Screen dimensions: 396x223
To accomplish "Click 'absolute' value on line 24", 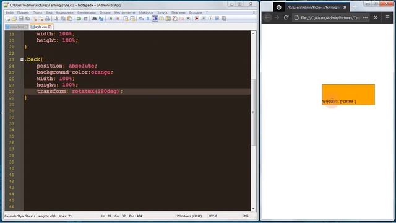I will pos(81,66).
